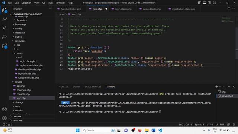
Task: Switch to AuthController.php tab
Action: 71,9
